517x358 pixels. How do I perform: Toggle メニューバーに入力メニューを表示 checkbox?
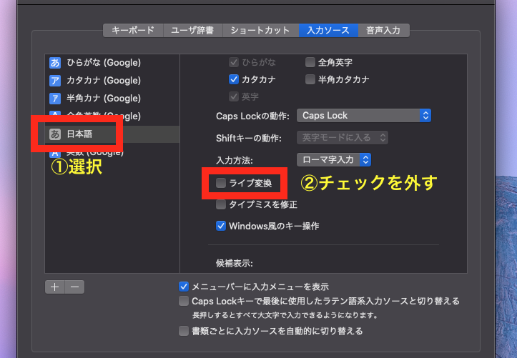[x=184, y=287]
